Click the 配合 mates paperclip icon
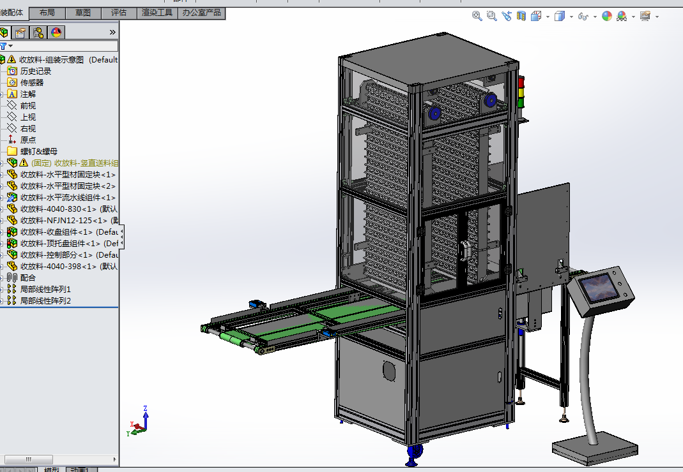The image size is (683, 472). (x=12, y=277)
